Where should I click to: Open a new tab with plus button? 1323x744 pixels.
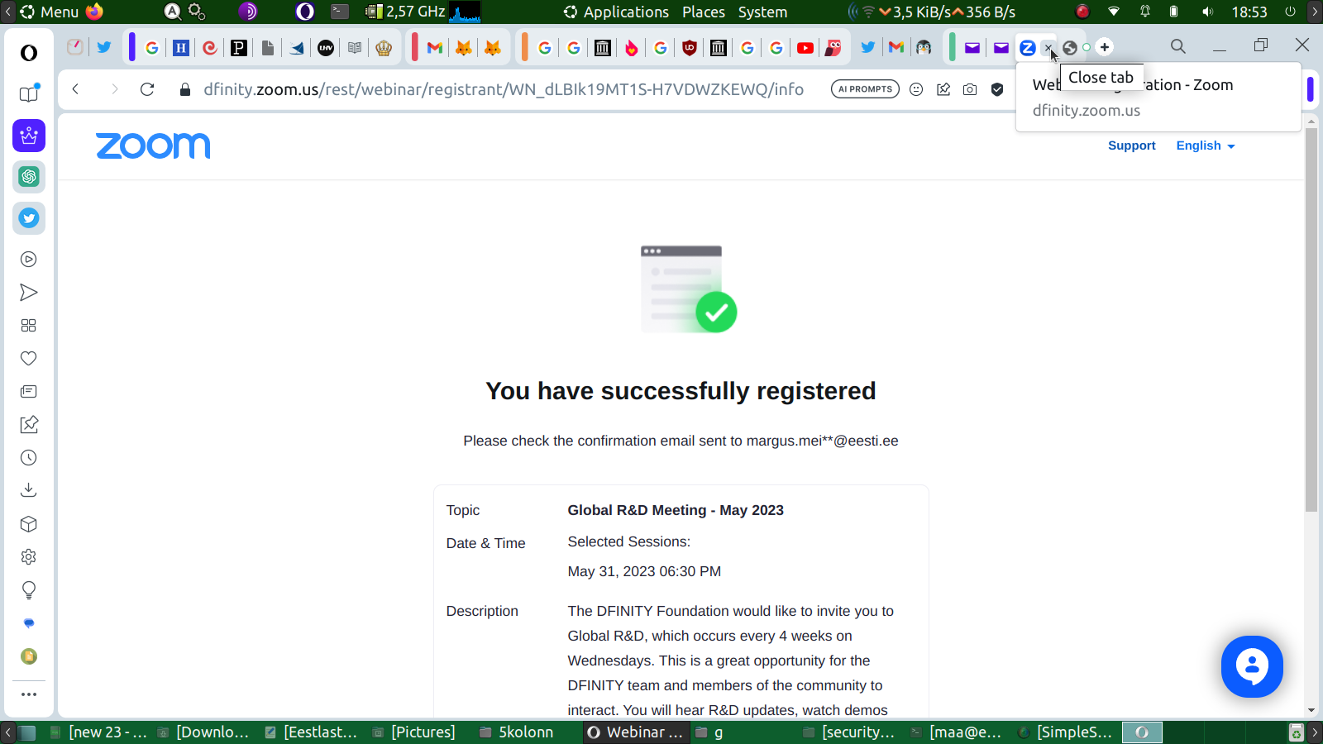(x=1105, y=47)
